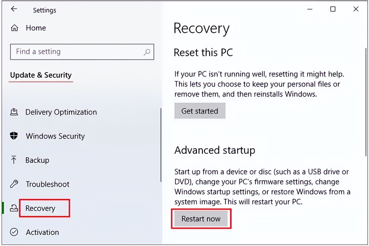The width and height of the screenshot is (369, 246).
Task: Focus the Find a setting search box
Action: click(76, 52)
